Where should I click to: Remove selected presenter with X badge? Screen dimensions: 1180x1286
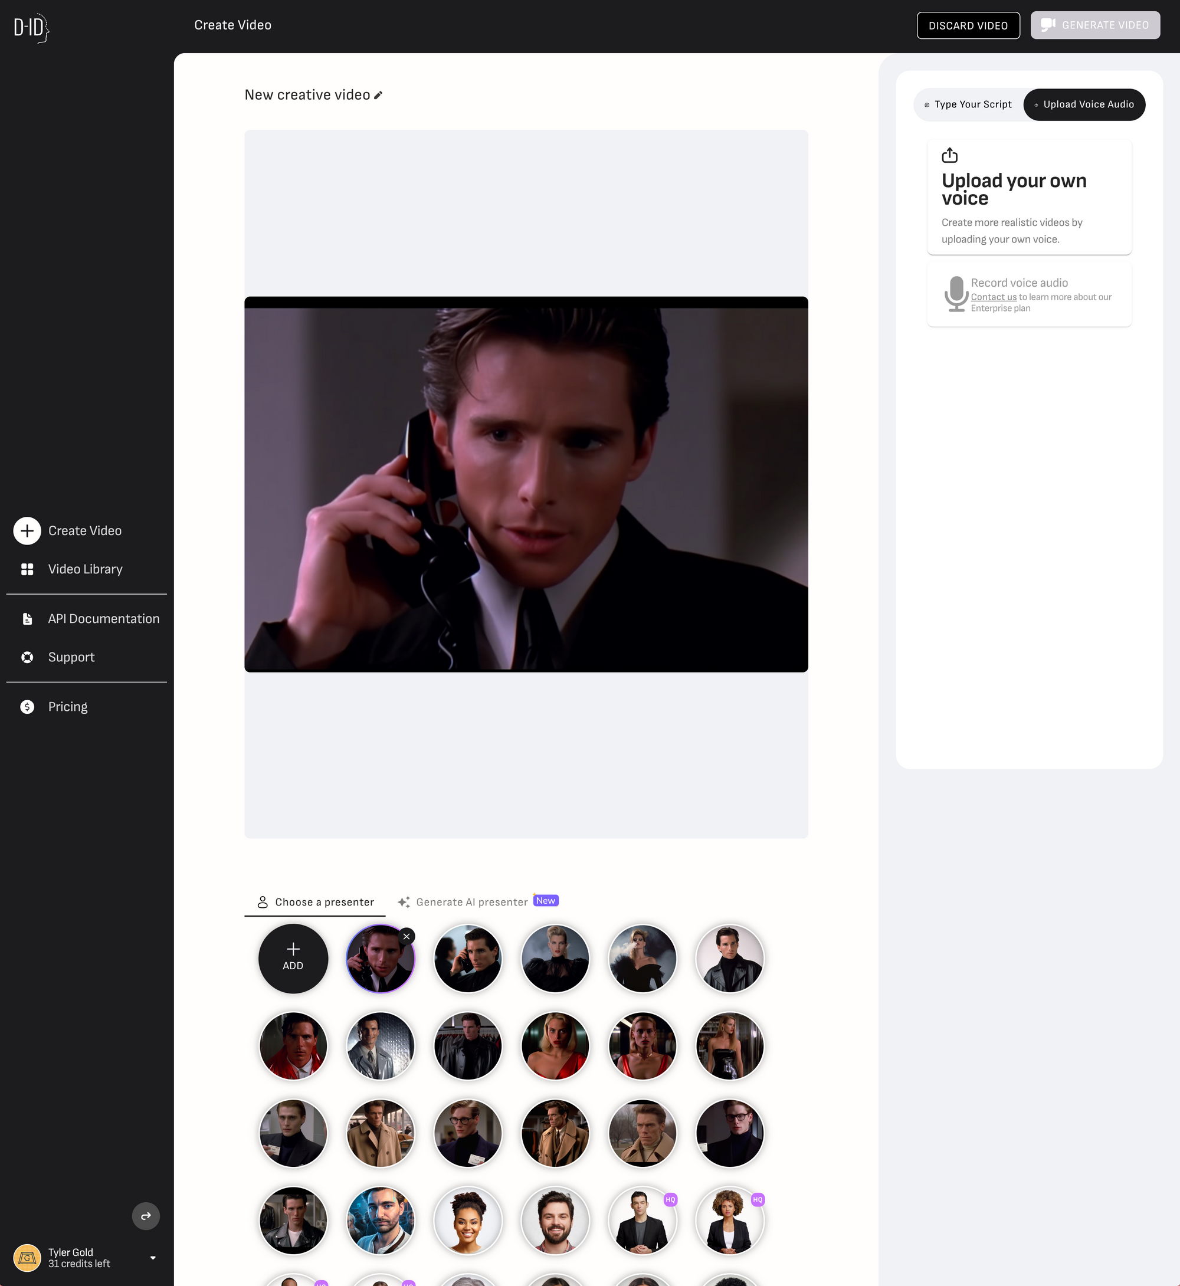tap(407, 936)
